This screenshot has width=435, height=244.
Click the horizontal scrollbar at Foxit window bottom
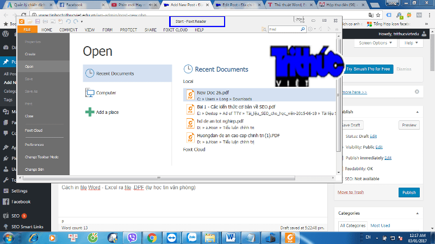pos(159,178)
